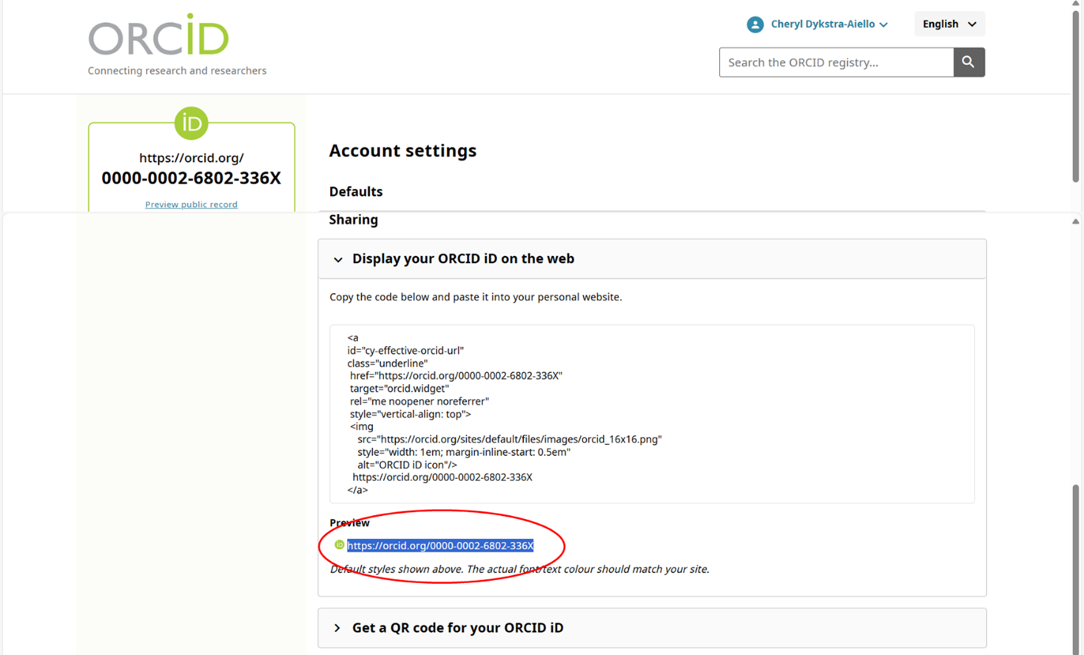Viewport: 1084px width, 655px height.
Task: Collapse Display your ORCID iD chevron
Action: point(338,259)
